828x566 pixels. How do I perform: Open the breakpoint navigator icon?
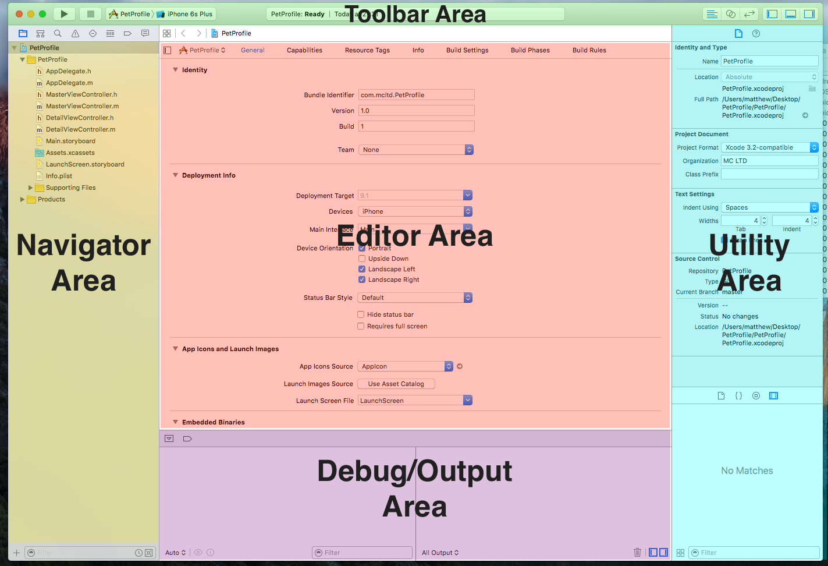127,34
